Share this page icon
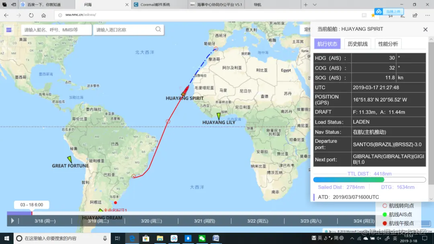434x244 pixels. [415, 15]
